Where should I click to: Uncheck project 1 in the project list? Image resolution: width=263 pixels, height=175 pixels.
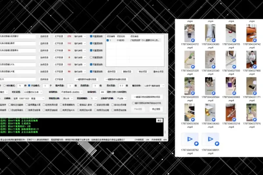coord(108,40)
